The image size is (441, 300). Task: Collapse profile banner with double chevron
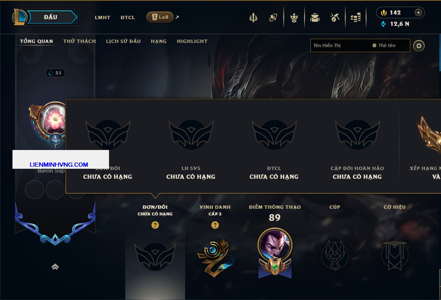(x=55, y=267)
